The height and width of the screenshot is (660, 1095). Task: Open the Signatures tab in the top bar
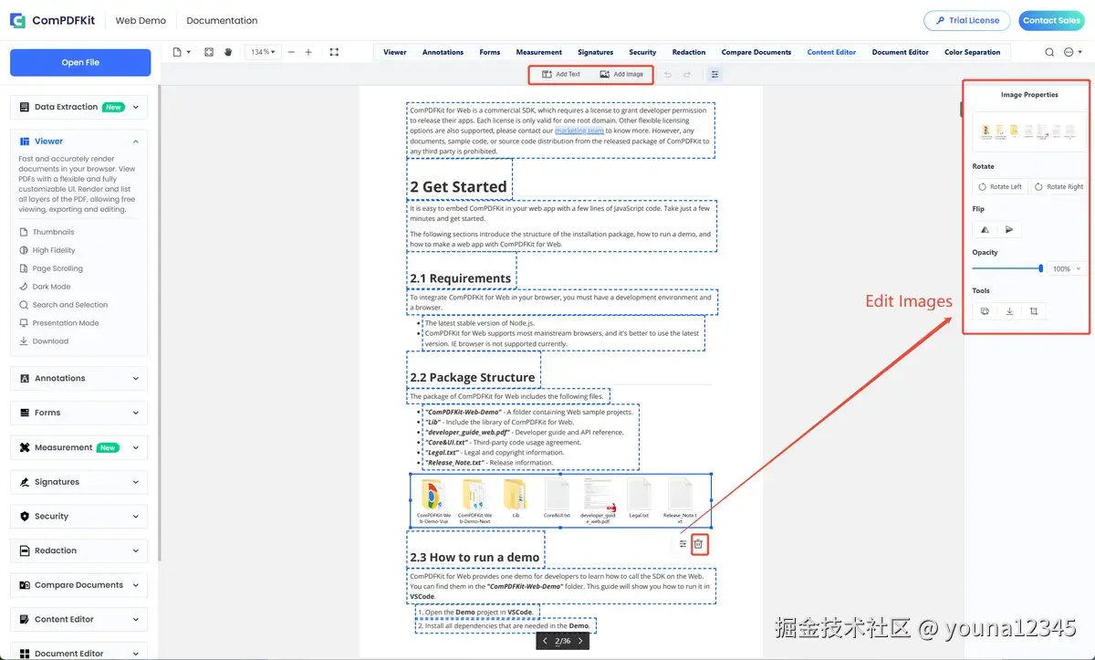pos(595,52)
